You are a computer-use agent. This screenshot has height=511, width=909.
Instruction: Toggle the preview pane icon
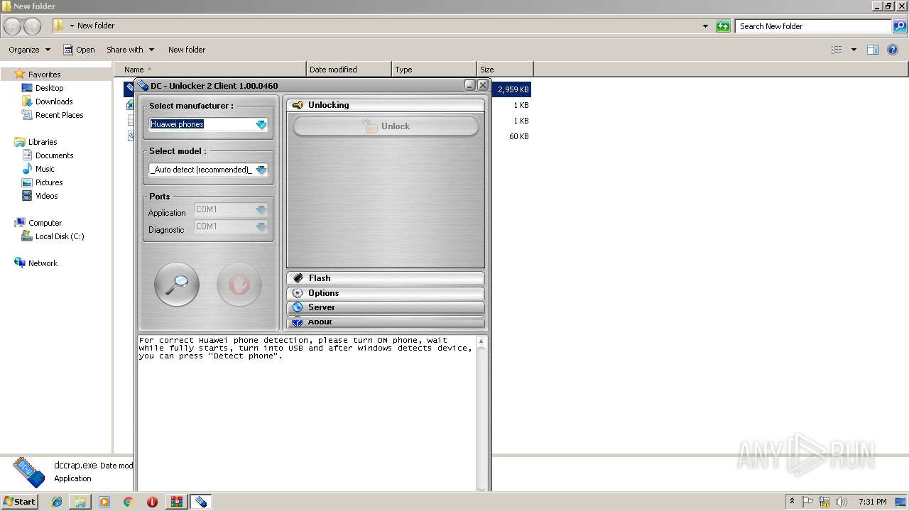click(x=873, y=50)
